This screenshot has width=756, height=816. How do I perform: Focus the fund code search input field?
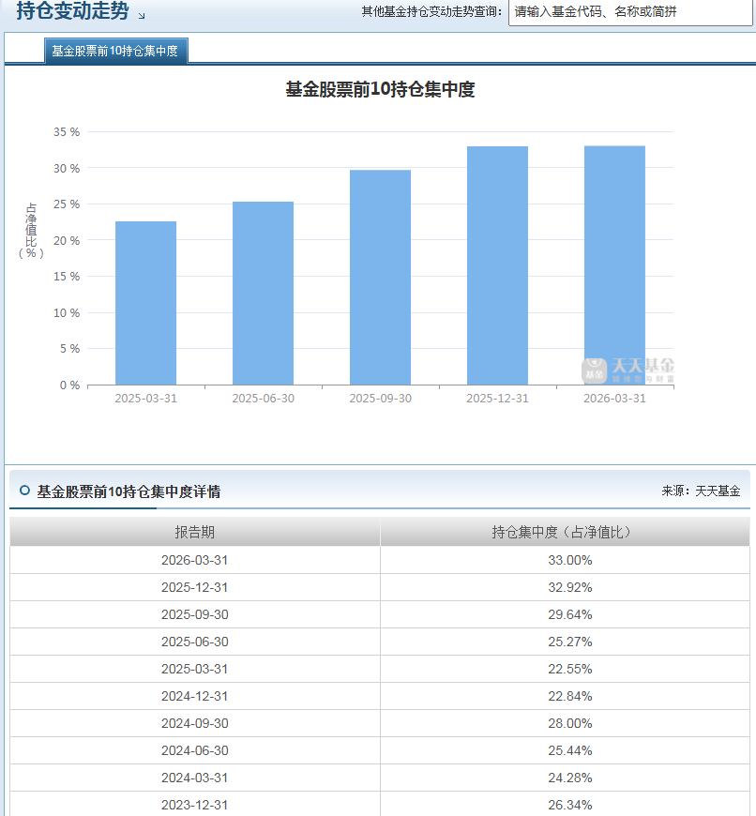click(630, 12)
